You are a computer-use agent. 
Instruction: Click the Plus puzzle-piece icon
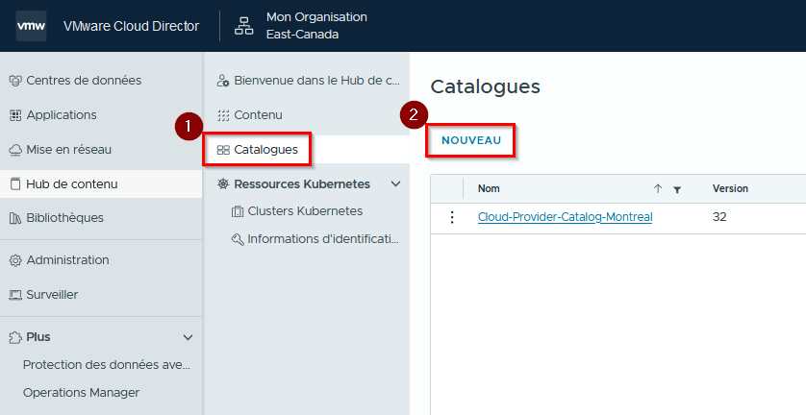[x=16, y=337]
